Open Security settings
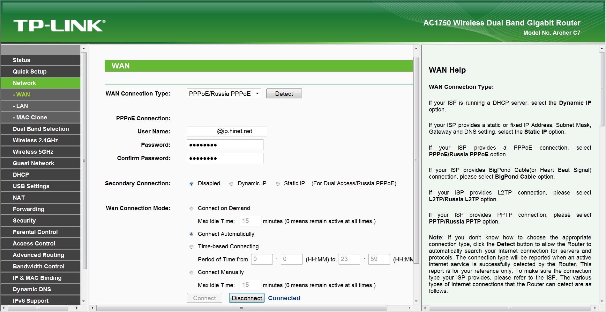606x312 pixels. click(41, 221)
